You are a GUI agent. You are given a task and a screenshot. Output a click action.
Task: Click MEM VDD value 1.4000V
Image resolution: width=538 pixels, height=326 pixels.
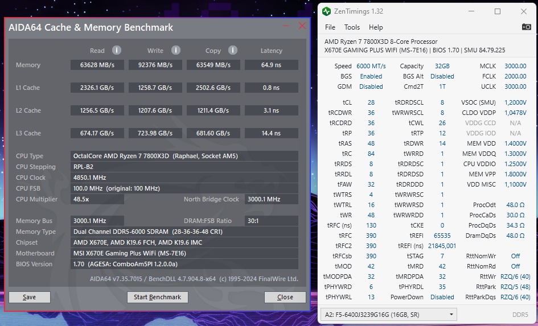(515, 143)
